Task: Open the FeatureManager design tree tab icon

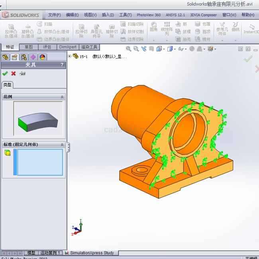Action: [6, 57]
